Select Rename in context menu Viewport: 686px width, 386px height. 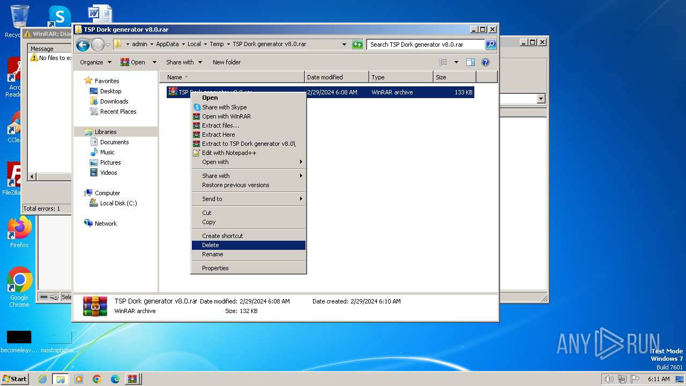coord(249,254)
